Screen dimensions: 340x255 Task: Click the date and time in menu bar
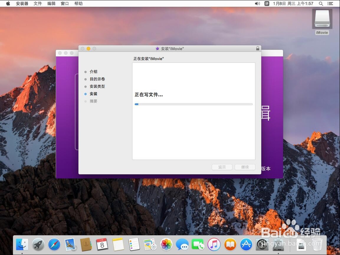tap(293, 3)
